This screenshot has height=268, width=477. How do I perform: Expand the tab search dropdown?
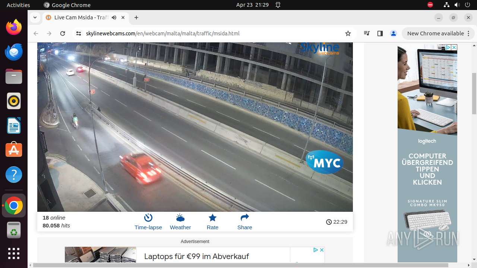coord(35,17)
